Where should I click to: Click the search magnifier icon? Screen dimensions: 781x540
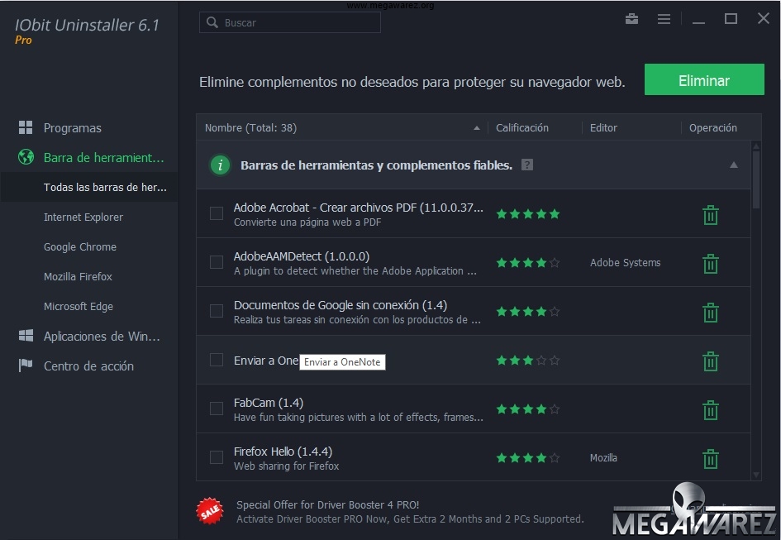(212, 22)
